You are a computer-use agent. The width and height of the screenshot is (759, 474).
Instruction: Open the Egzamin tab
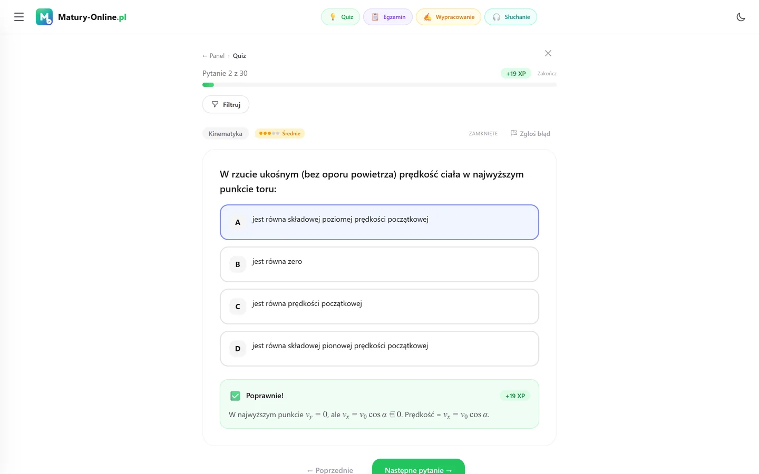click(388, 17)
